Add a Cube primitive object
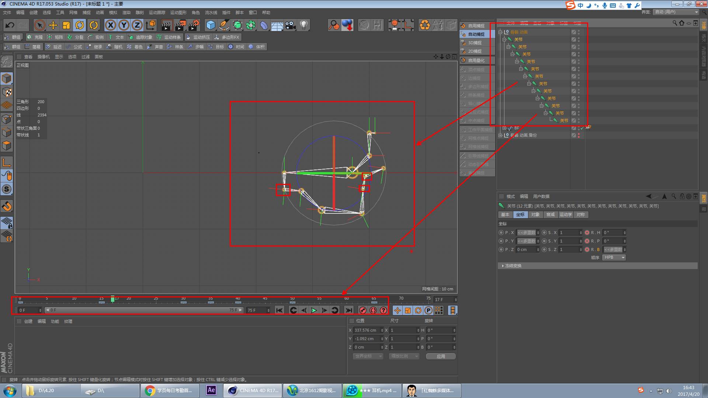Screen dimensions: 708x398 click(211, 25)
